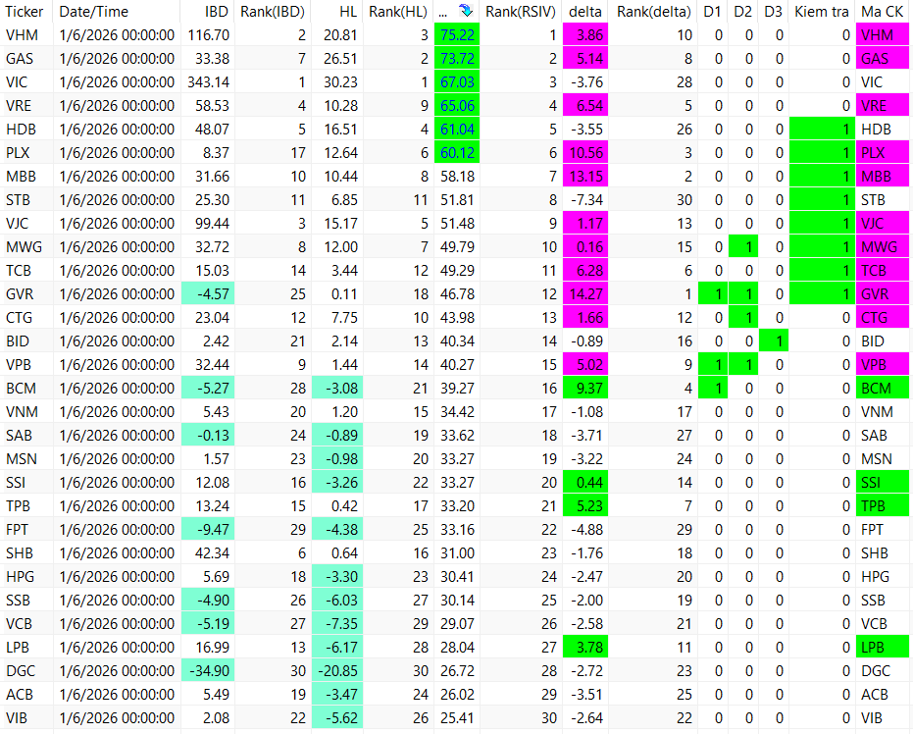913x734 pixels.
Task: Select the PLX ticker cell
Action: coord(26,153)
